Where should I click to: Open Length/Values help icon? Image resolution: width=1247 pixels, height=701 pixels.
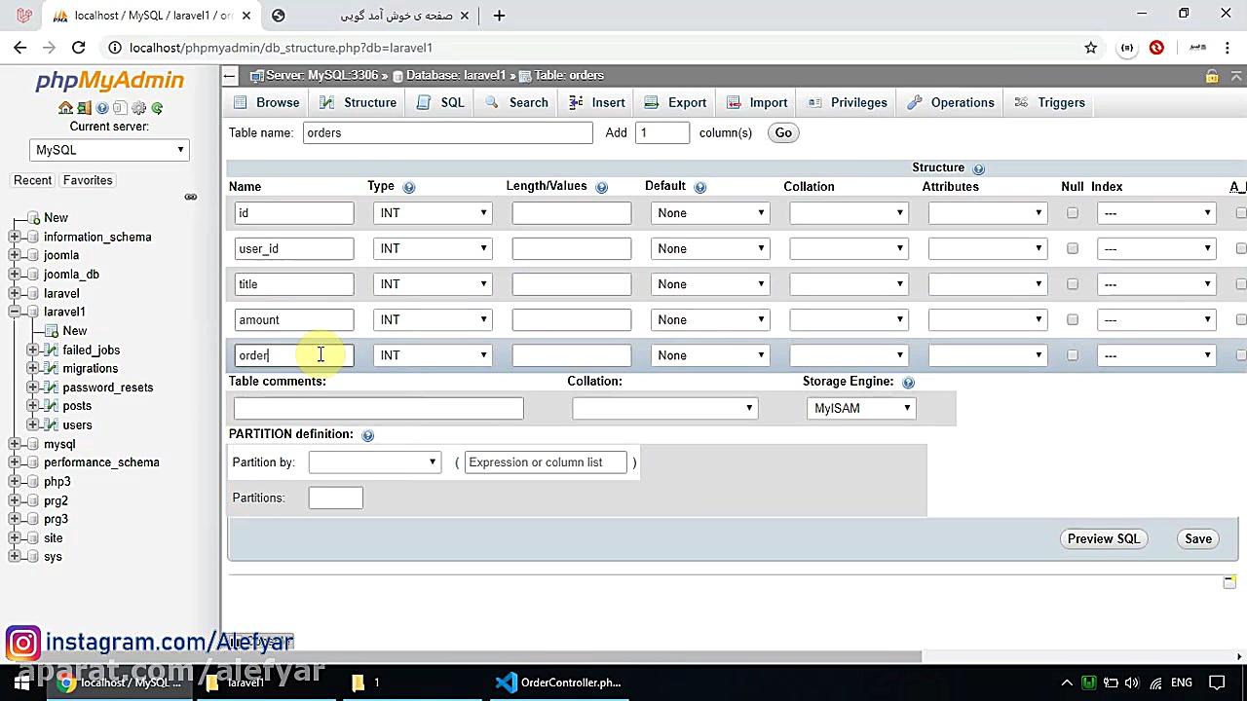(601, 187)
